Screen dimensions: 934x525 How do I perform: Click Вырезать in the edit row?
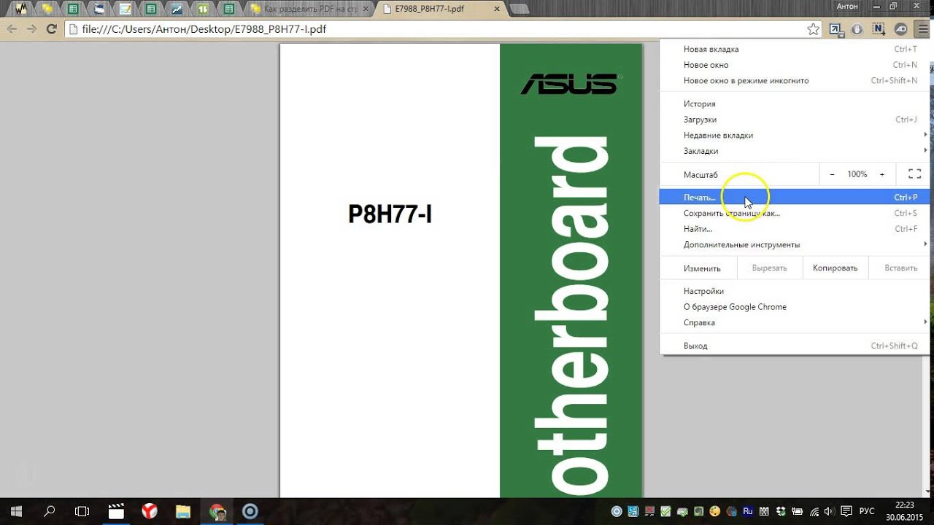(769, 268)
